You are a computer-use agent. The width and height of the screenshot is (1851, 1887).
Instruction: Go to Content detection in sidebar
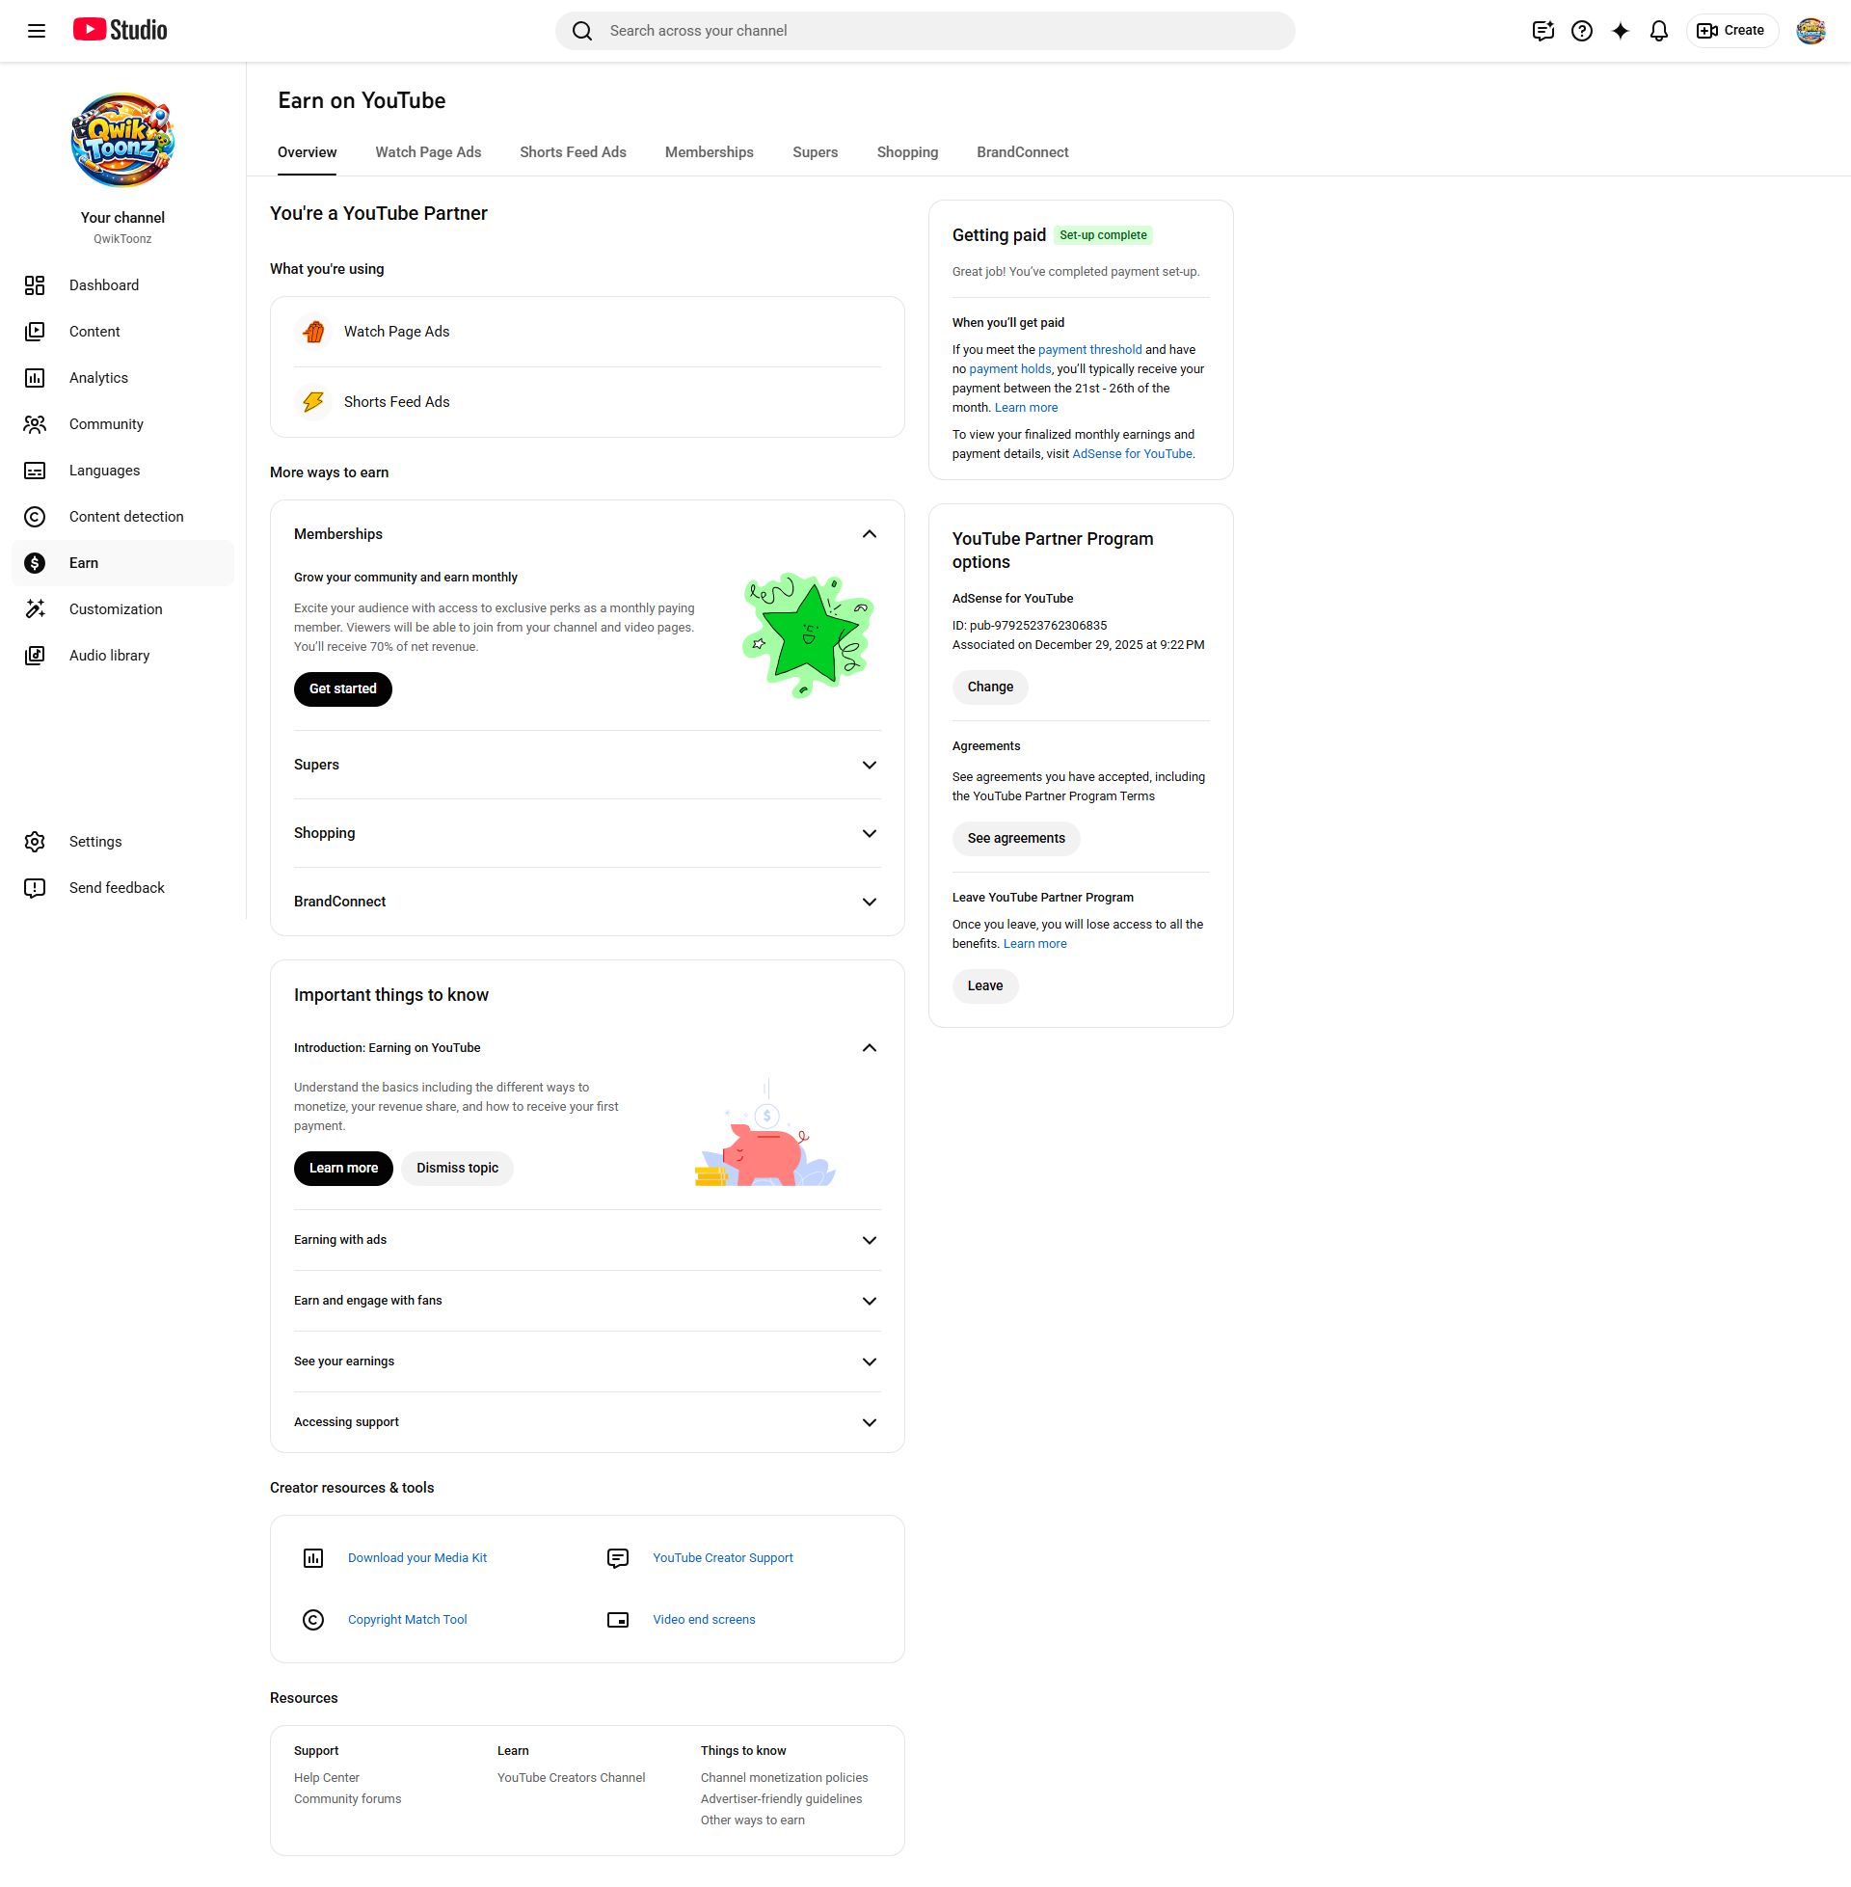[x=125, y=517]
